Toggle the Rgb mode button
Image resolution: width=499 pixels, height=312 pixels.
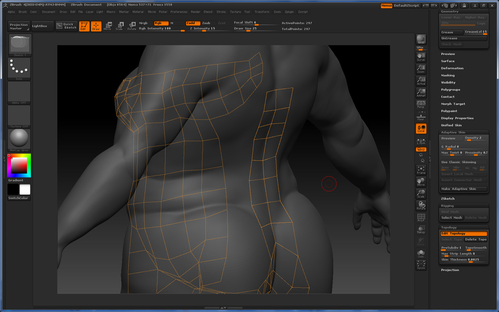pyautogui.click(x=161, y=23)
